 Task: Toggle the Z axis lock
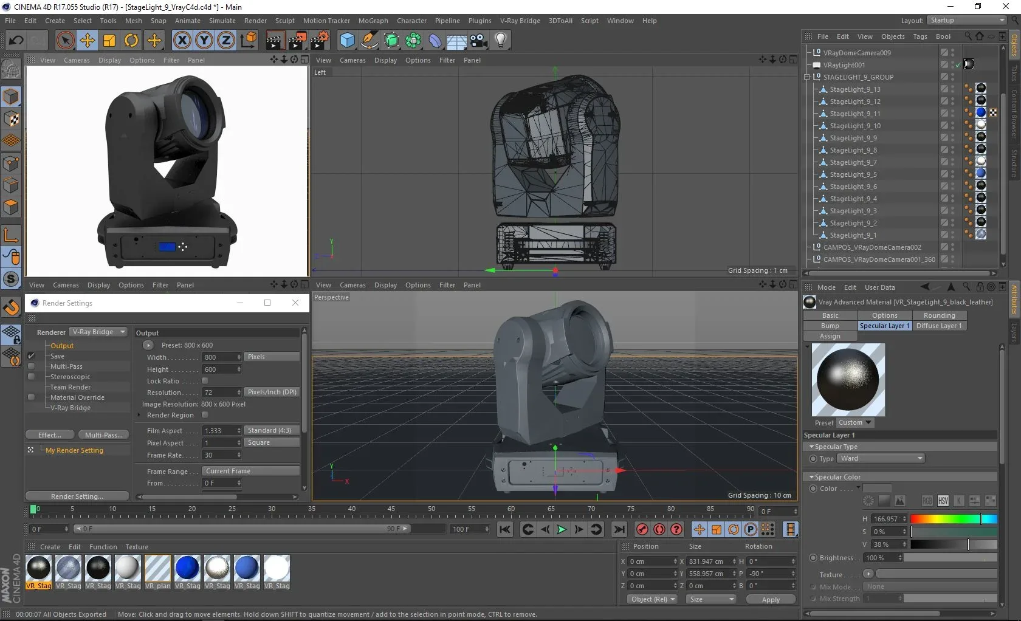226,41
